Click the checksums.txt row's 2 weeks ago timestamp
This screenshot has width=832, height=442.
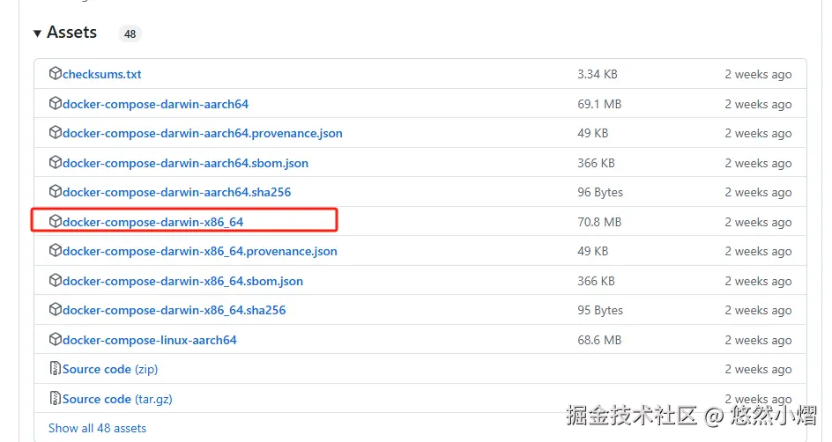[x=758, y=74]
